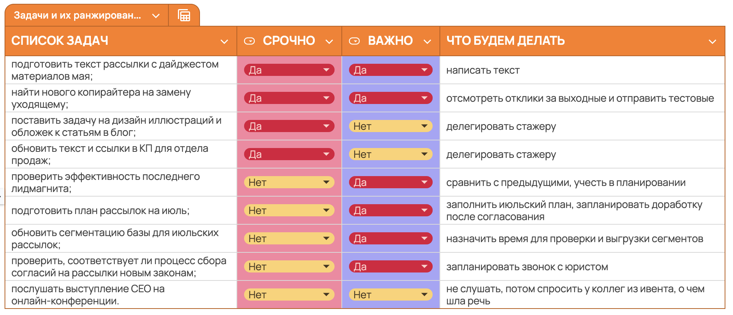Click the dropdown-type icon in the ВАЖНО header
The height and width of the screenshot is (315, 733).
tap(354, 41)
